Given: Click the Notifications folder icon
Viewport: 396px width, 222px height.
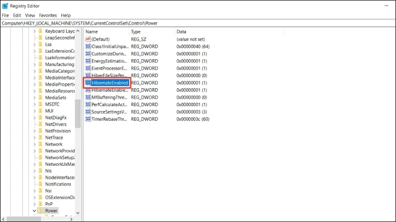Looking at the screenshot, I should [x=41, y=184].
